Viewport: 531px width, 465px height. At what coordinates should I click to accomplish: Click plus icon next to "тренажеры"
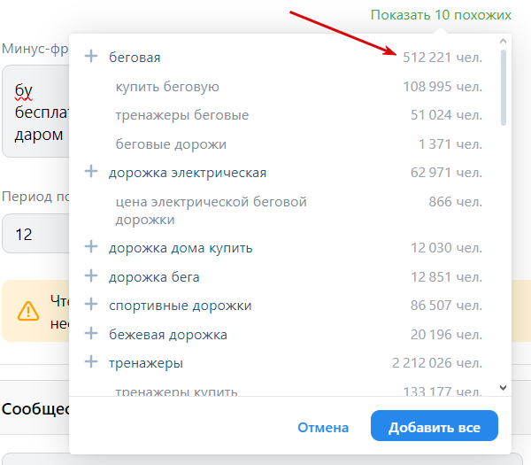pyautogui.click(x=90, y=362)
